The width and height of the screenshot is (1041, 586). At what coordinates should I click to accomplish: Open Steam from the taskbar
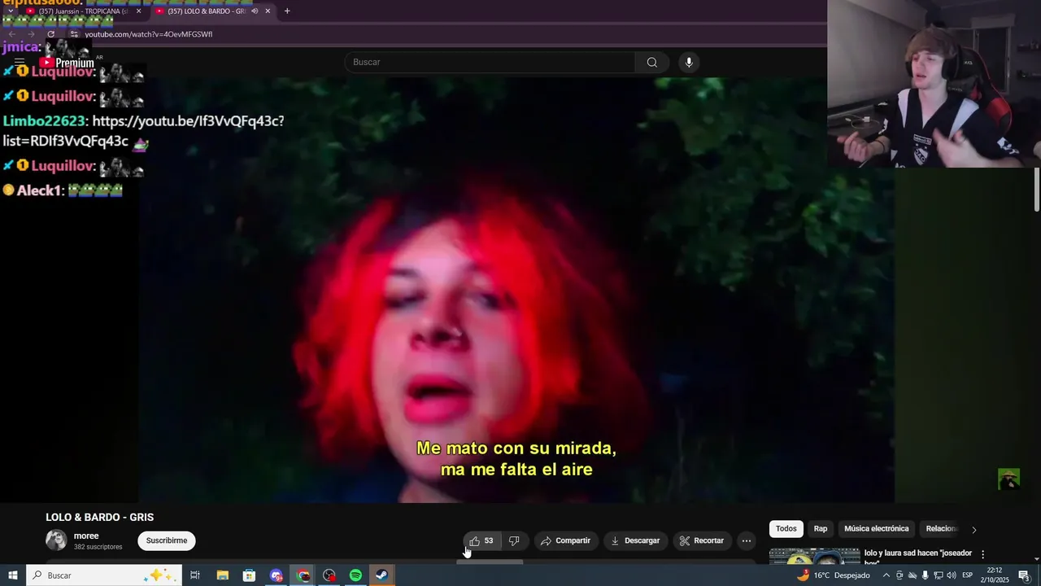tap(381, 575)
